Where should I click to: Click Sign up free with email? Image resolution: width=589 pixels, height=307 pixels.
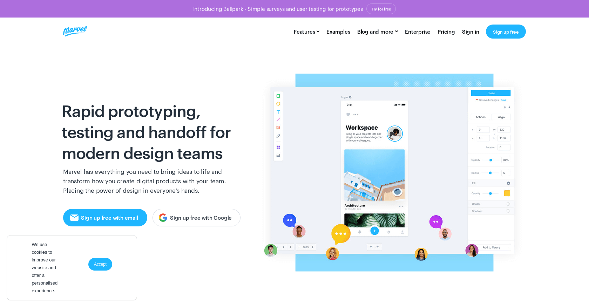point(105,218)
